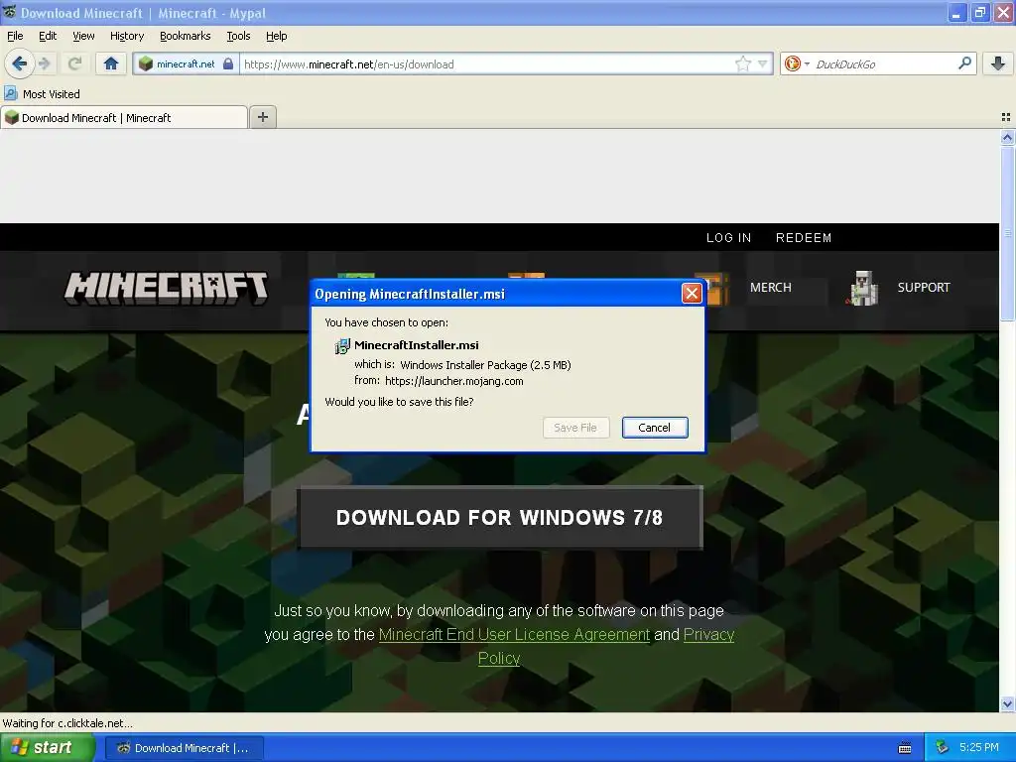
Task: Click the search magnifier icon
Action: 964,63
